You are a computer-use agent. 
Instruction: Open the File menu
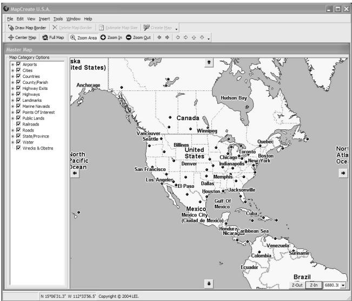(x=10, y=19)
